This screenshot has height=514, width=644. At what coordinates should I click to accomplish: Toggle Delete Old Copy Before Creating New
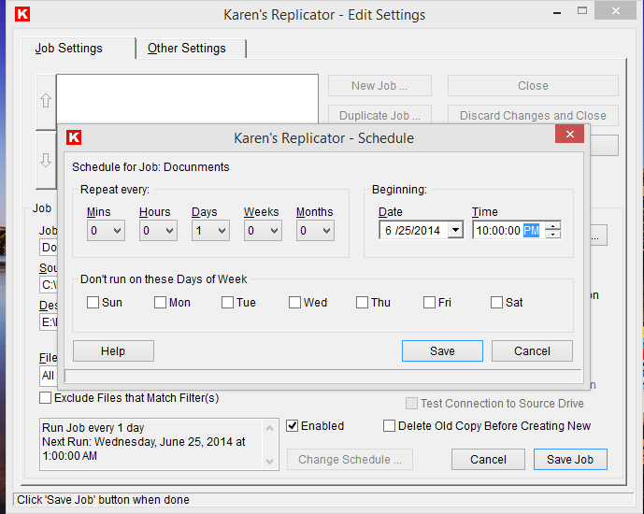click(389, 426)
